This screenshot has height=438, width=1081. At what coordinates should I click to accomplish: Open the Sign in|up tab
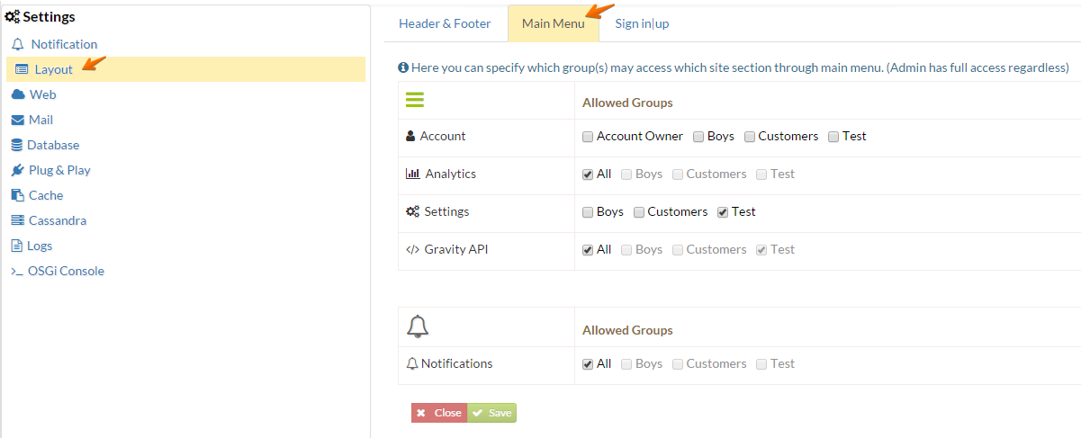coord(642,23)
